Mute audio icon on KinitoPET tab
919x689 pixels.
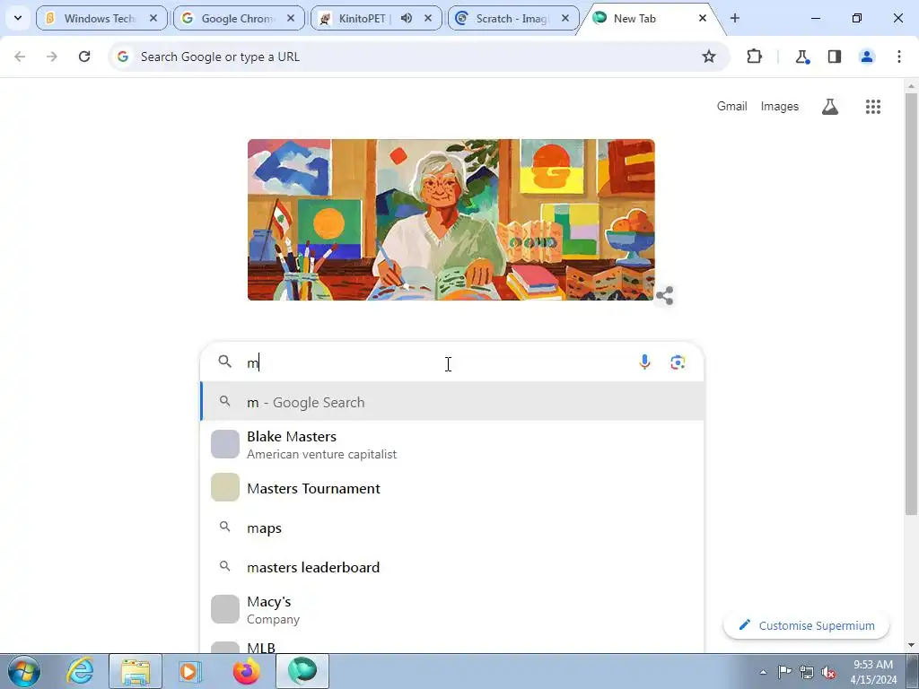(407, 18)
